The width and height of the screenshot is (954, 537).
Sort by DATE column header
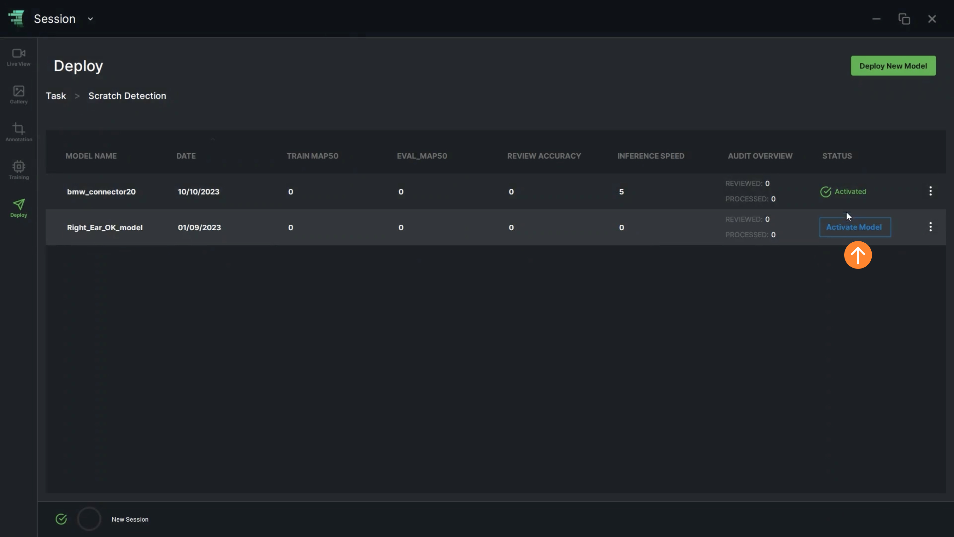186,156
